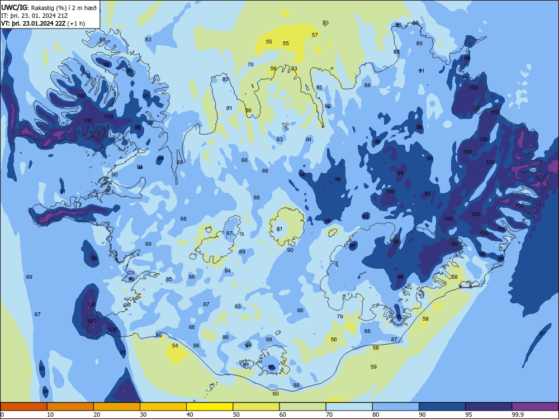Click the '84' humidity value on the map

(x=228, y=271)
